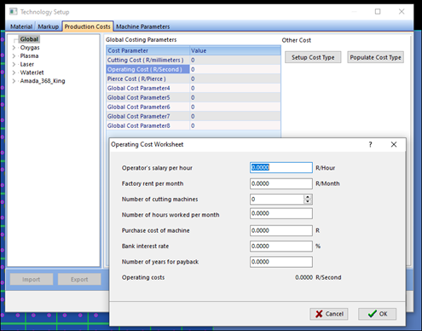Click the Number of years for payback field
The height and width of the screenshot is (331, 422).
[x=281, y=262]
